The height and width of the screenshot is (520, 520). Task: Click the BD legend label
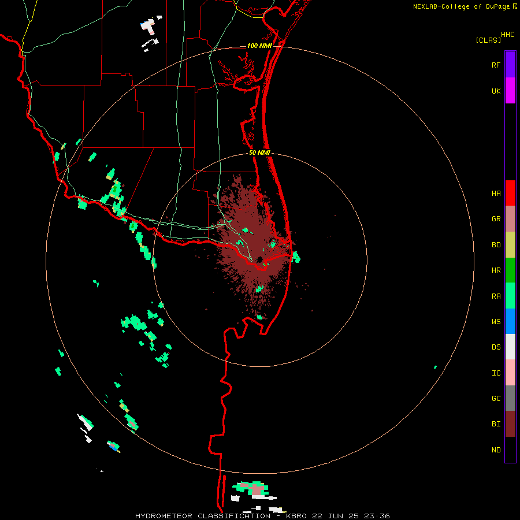[496, 245]
